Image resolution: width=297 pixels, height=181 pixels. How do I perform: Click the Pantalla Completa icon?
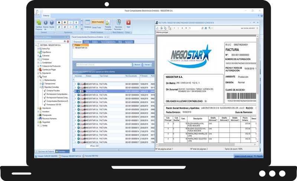tap(108, 23)
